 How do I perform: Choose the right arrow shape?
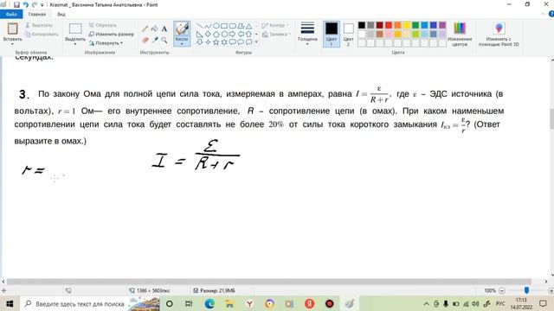[x=233, y=35]
